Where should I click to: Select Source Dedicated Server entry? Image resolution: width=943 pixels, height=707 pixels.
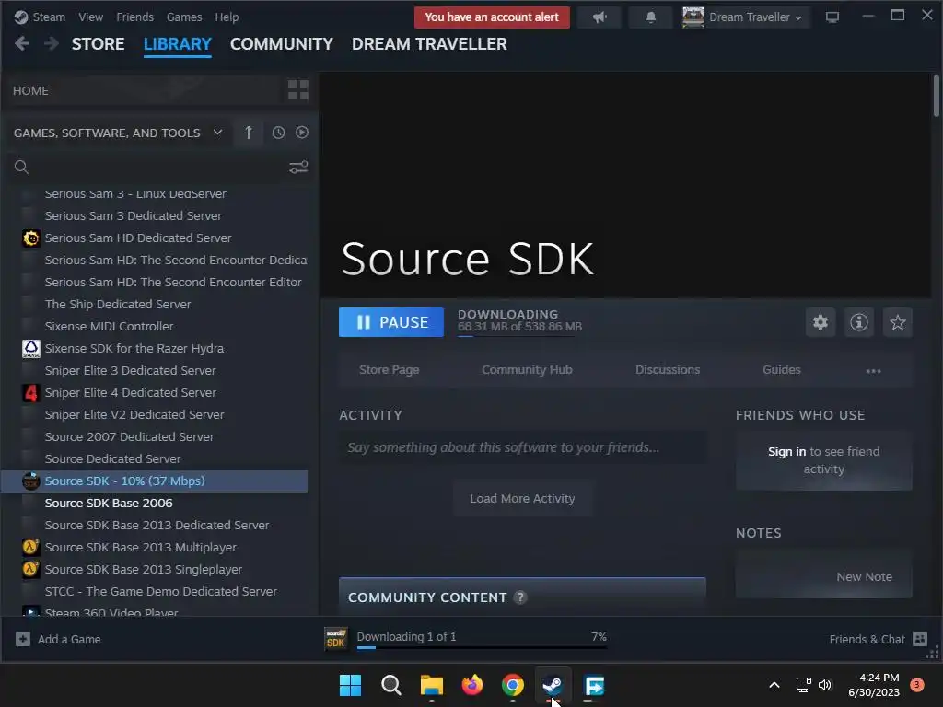(112, 458)
